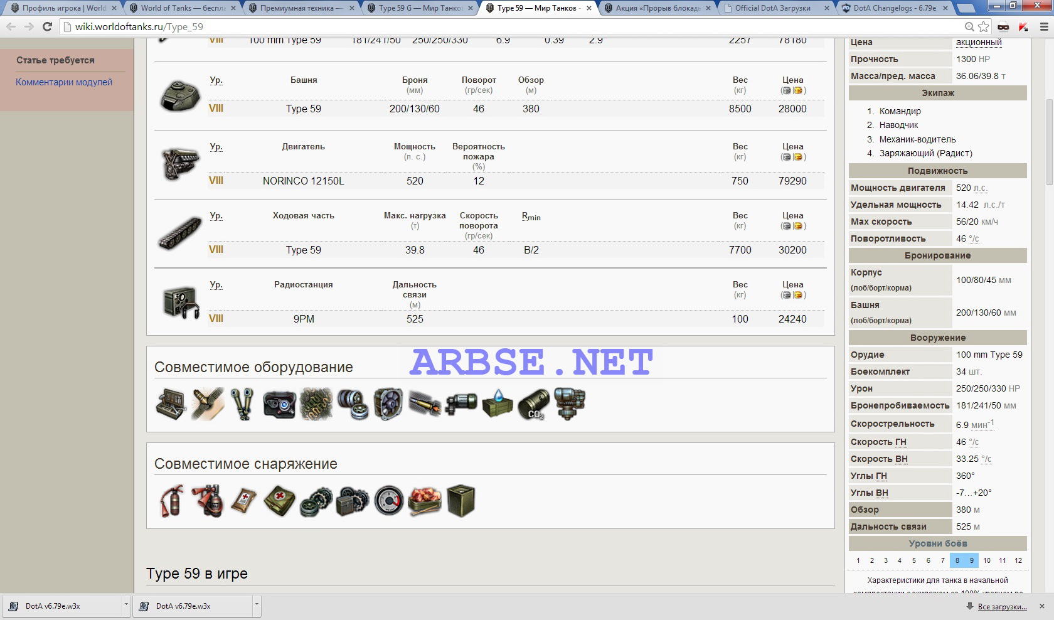Click the Small First Aid Kit icon
The width and height of the screenshot is (1054, 620).
(243, 501)
